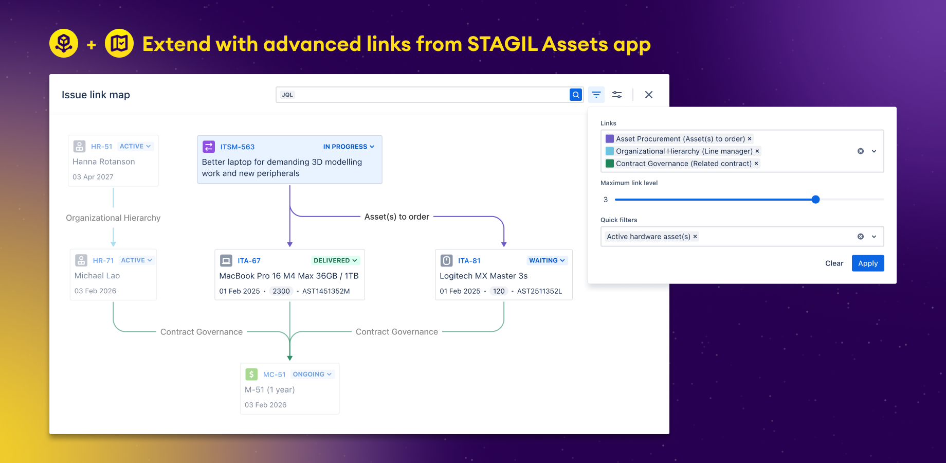946x463 pixels.
Task: Click the dollar contract icon on MC-51
Action: pyautogui.click(x=251, y=374)
